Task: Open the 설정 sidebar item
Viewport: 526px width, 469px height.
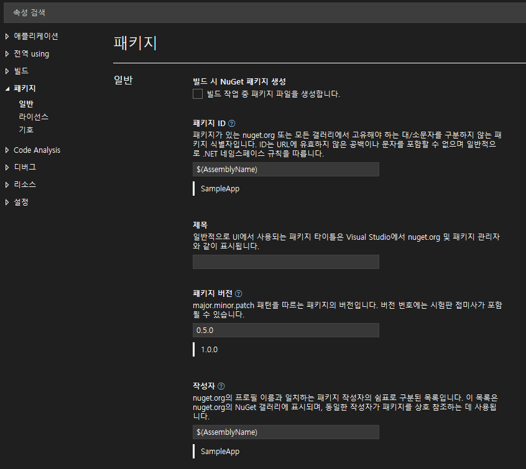Action: pos(21,202)
